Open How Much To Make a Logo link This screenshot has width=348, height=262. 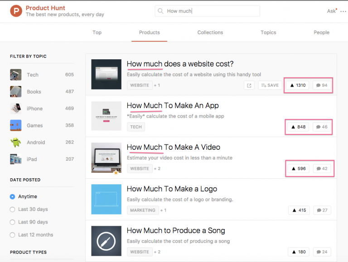click(172, 189)
